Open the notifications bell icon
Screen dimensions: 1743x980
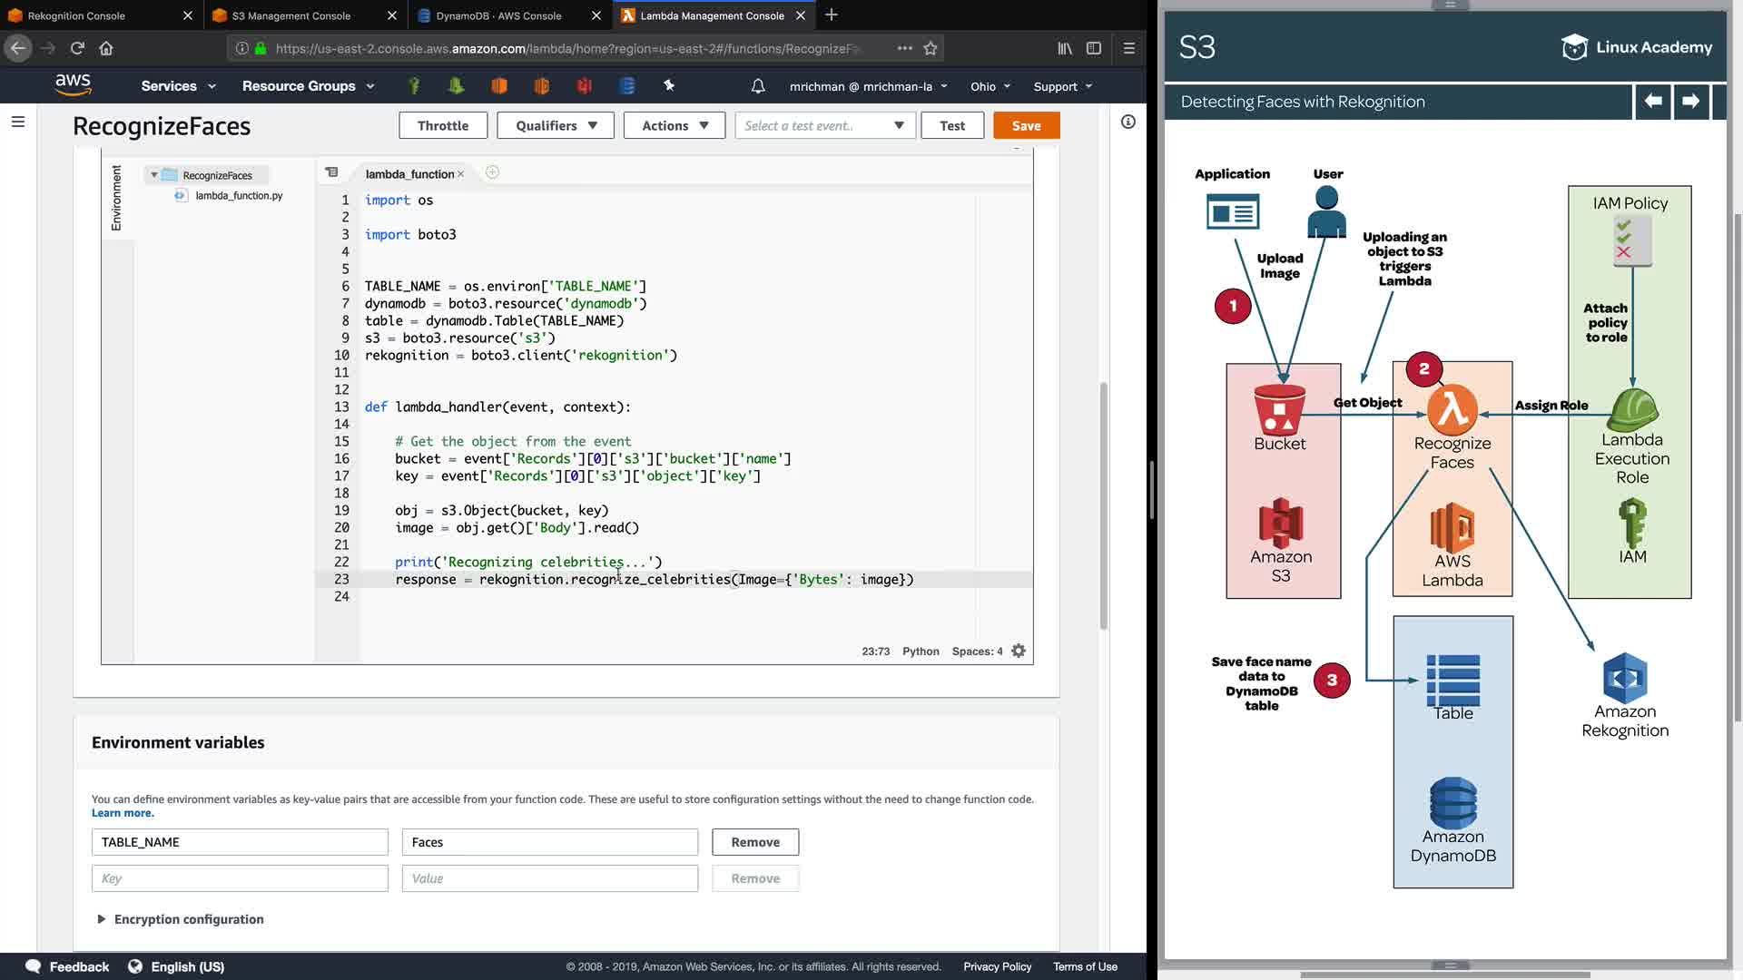[x=758, y=86]
